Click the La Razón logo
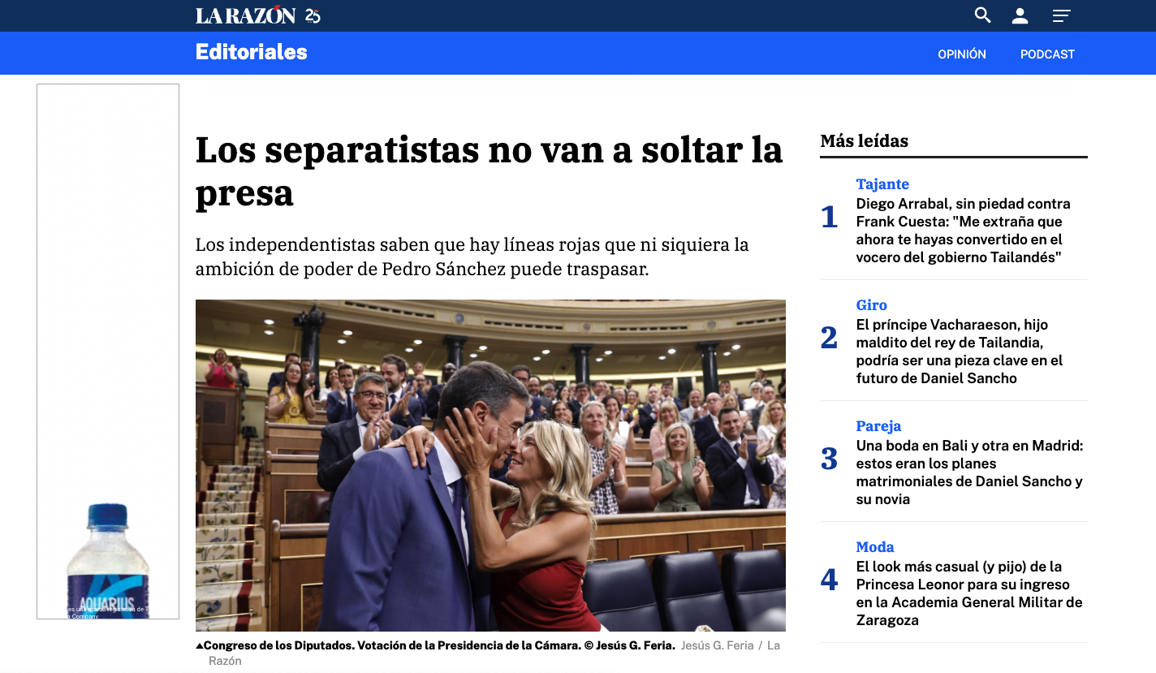1156x673 pixels. coord(245,15)
